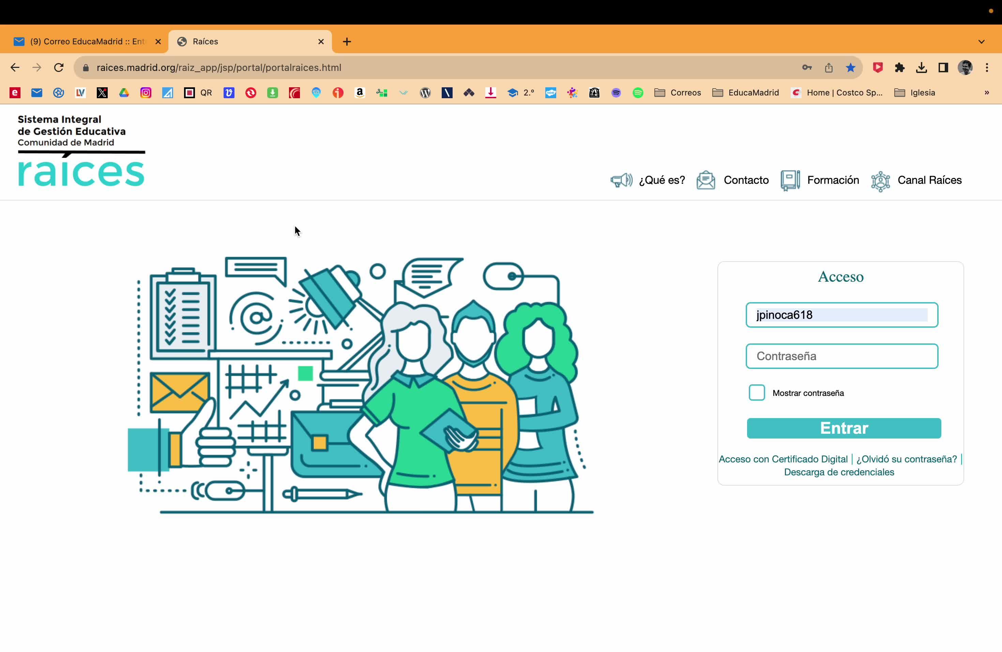Click the book icon beside Formación
Viewport: 1002px width, 652px height.
(x=790, y=180)
